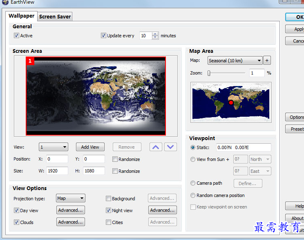The height and width of the screenshot is (240, 304).
Task: Click the OK button
Action: click(x=295, y=17)
